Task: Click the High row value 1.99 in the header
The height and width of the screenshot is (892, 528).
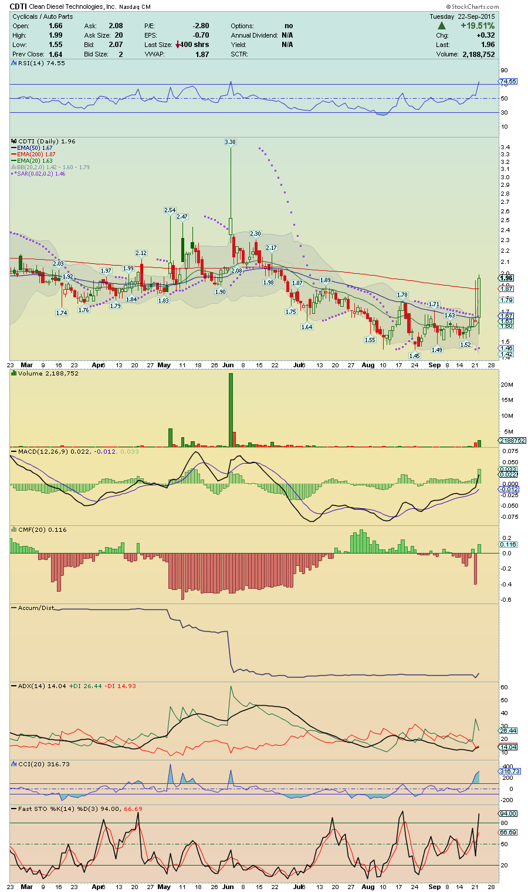Action: tap(56, 35)
